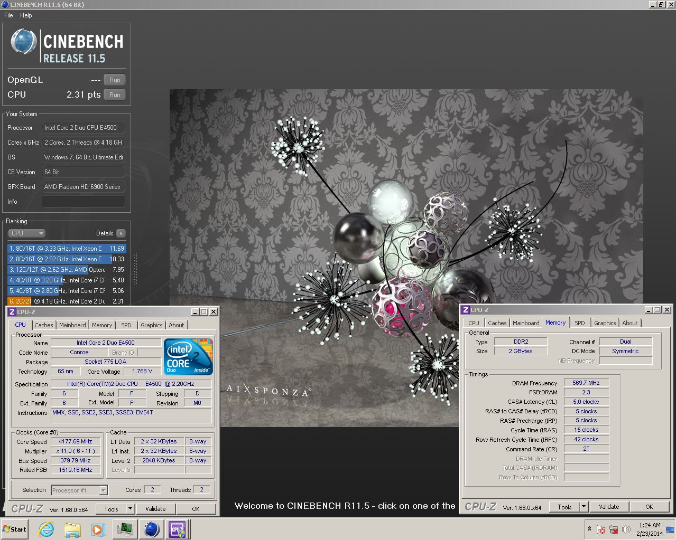Switch to CPU tab in right CPU-Z window
This screenshot has width=676, height=540.
474,323
